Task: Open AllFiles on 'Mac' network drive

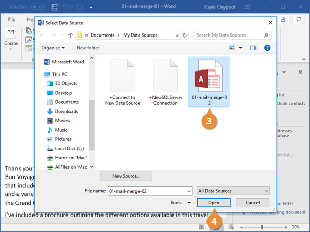Action: point(67,167)
